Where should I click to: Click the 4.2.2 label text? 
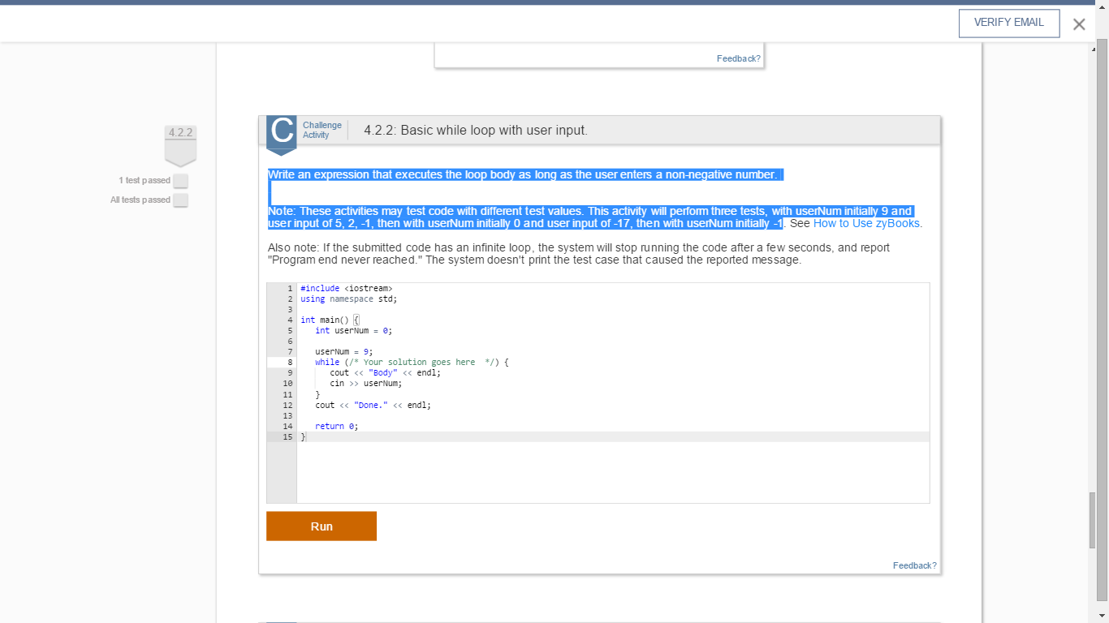[x=179, y=132]
